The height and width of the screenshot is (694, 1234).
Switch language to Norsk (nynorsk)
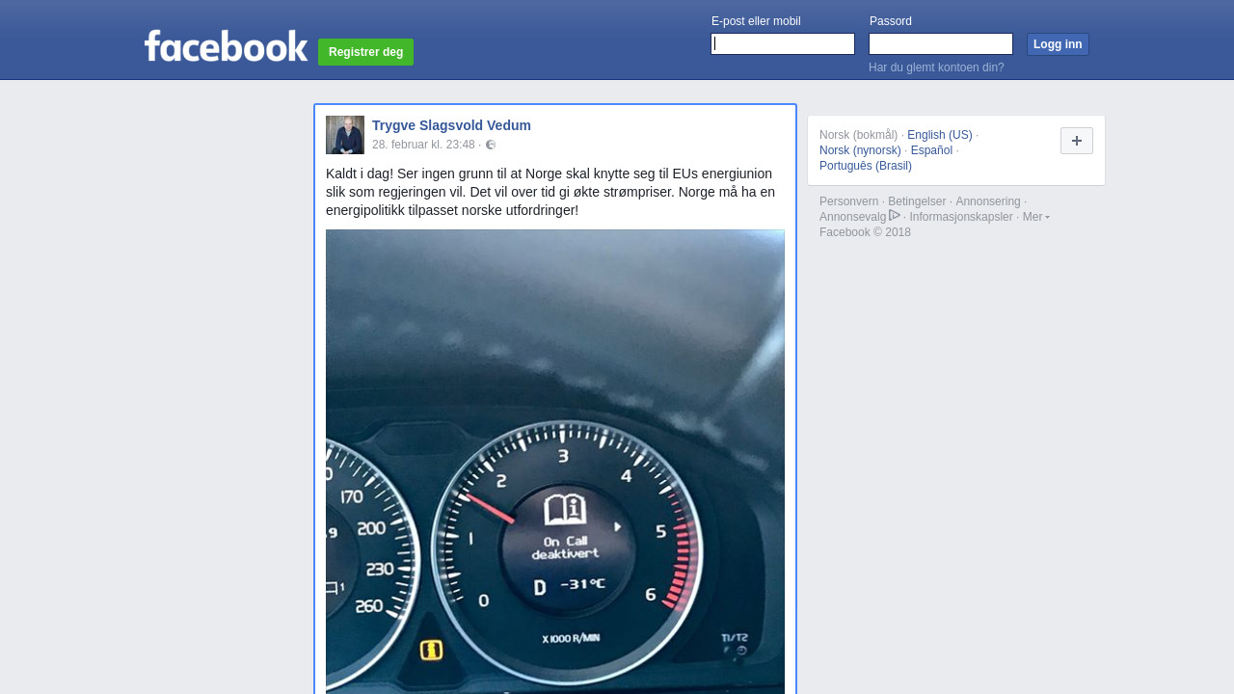pyautogui.click(x=860, y=150)
